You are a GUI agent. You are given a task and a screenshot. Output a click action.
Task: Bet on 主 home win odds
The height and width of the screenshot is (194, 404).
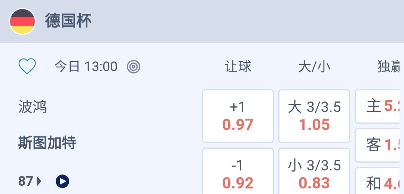coord(380,106)
